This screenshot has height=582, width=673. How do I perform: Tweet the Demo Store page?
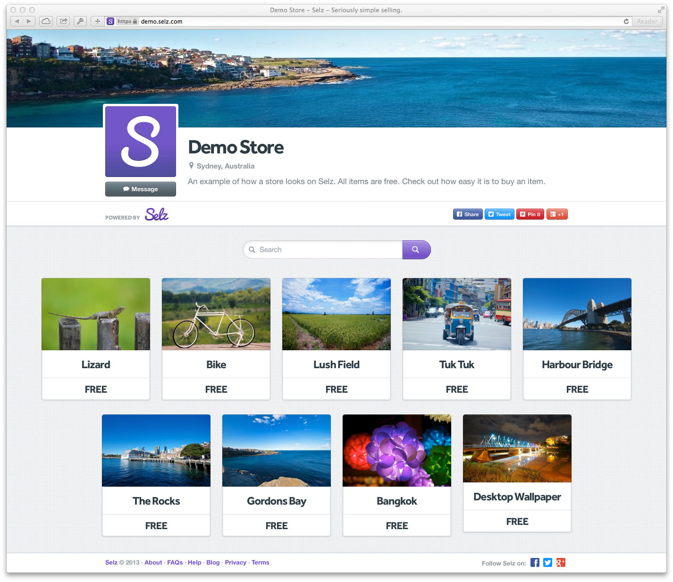pyautogui.click(x=499, y=214)
